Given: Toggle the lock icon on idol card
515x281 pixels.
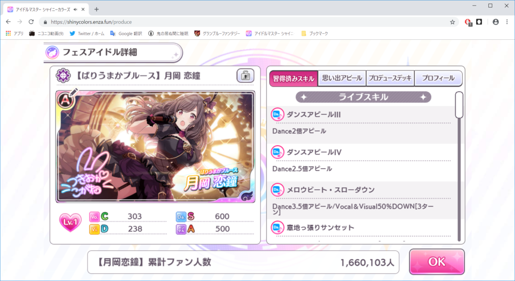Looking at the screenshot, I should (x=245, y=76).
